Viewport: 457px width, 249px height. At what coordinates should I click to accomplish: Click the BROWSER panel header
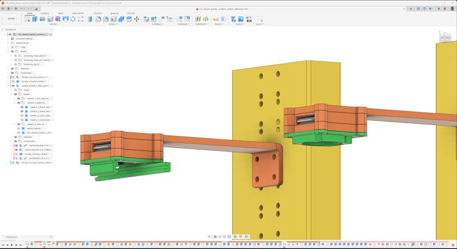tap(12, 29)
